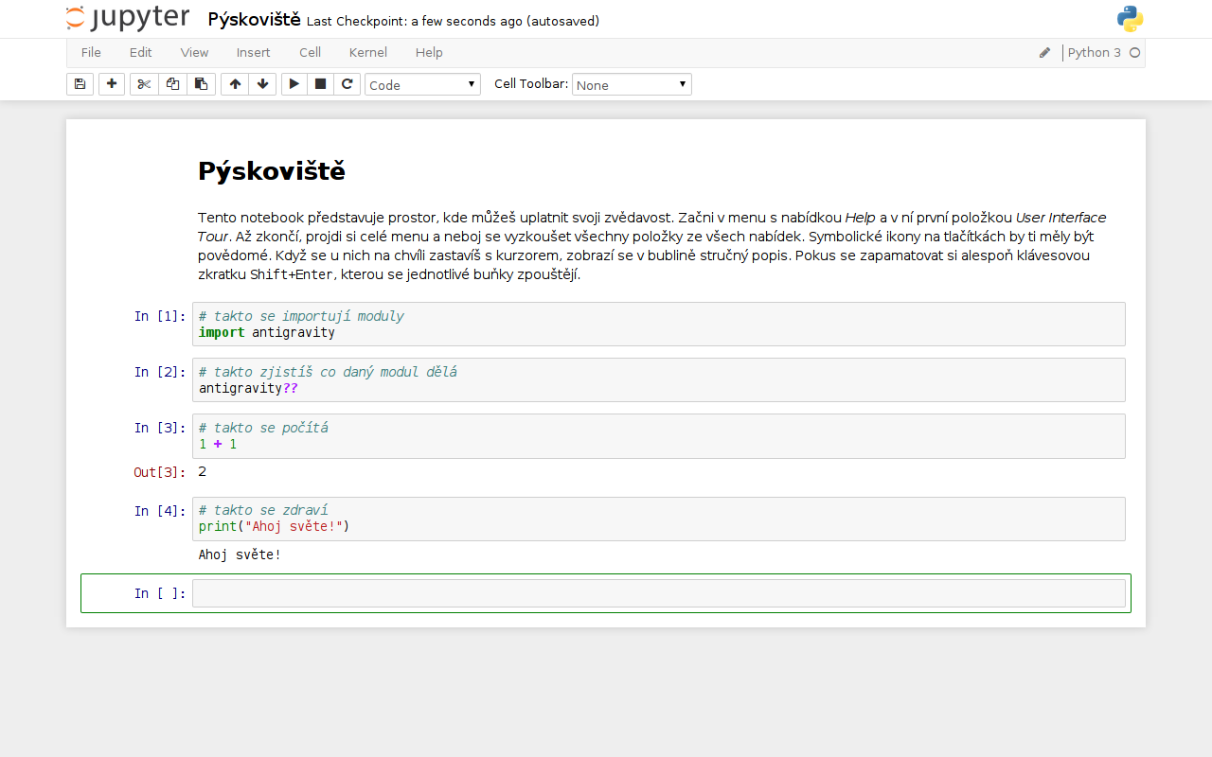Click the kernel idle circle indicator
The width and height of the screenshot is (1212, 757).
[1134, 53]
